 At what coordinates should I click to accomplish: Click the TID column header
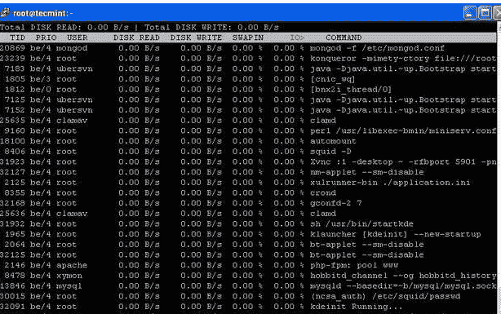tap(17, 38)
